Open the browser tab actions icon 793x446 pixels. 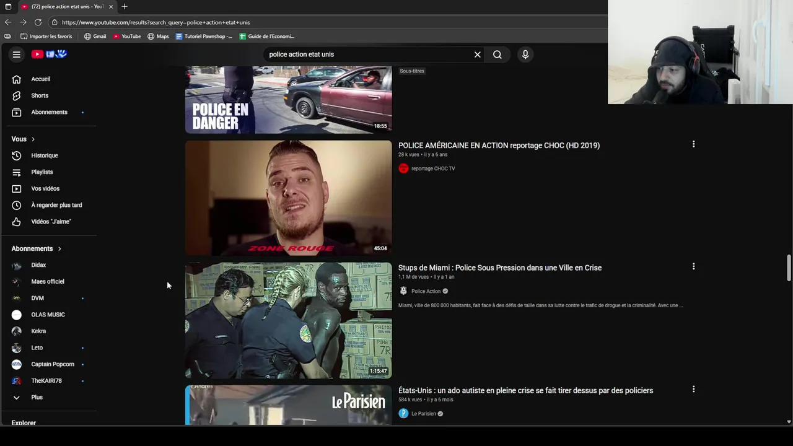pos(8,7)
